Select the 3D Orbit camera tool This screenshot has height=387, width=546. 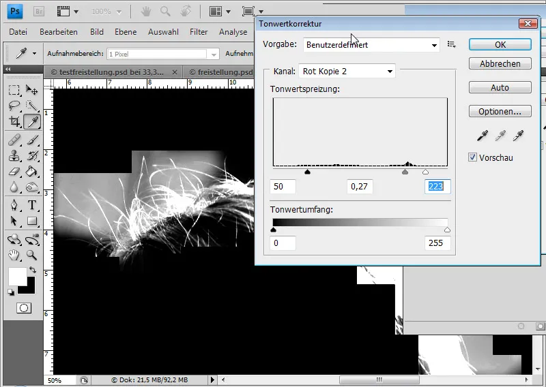pos(32,240)
